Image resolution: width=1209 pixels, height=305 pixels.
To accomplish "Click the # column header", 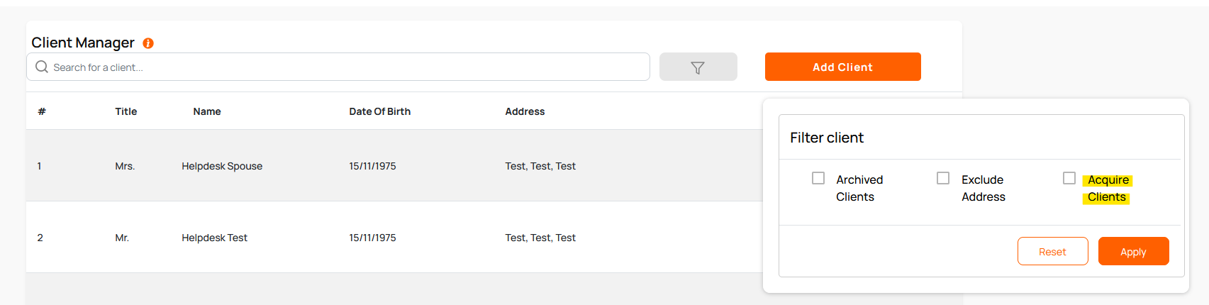I will point(42,111).
